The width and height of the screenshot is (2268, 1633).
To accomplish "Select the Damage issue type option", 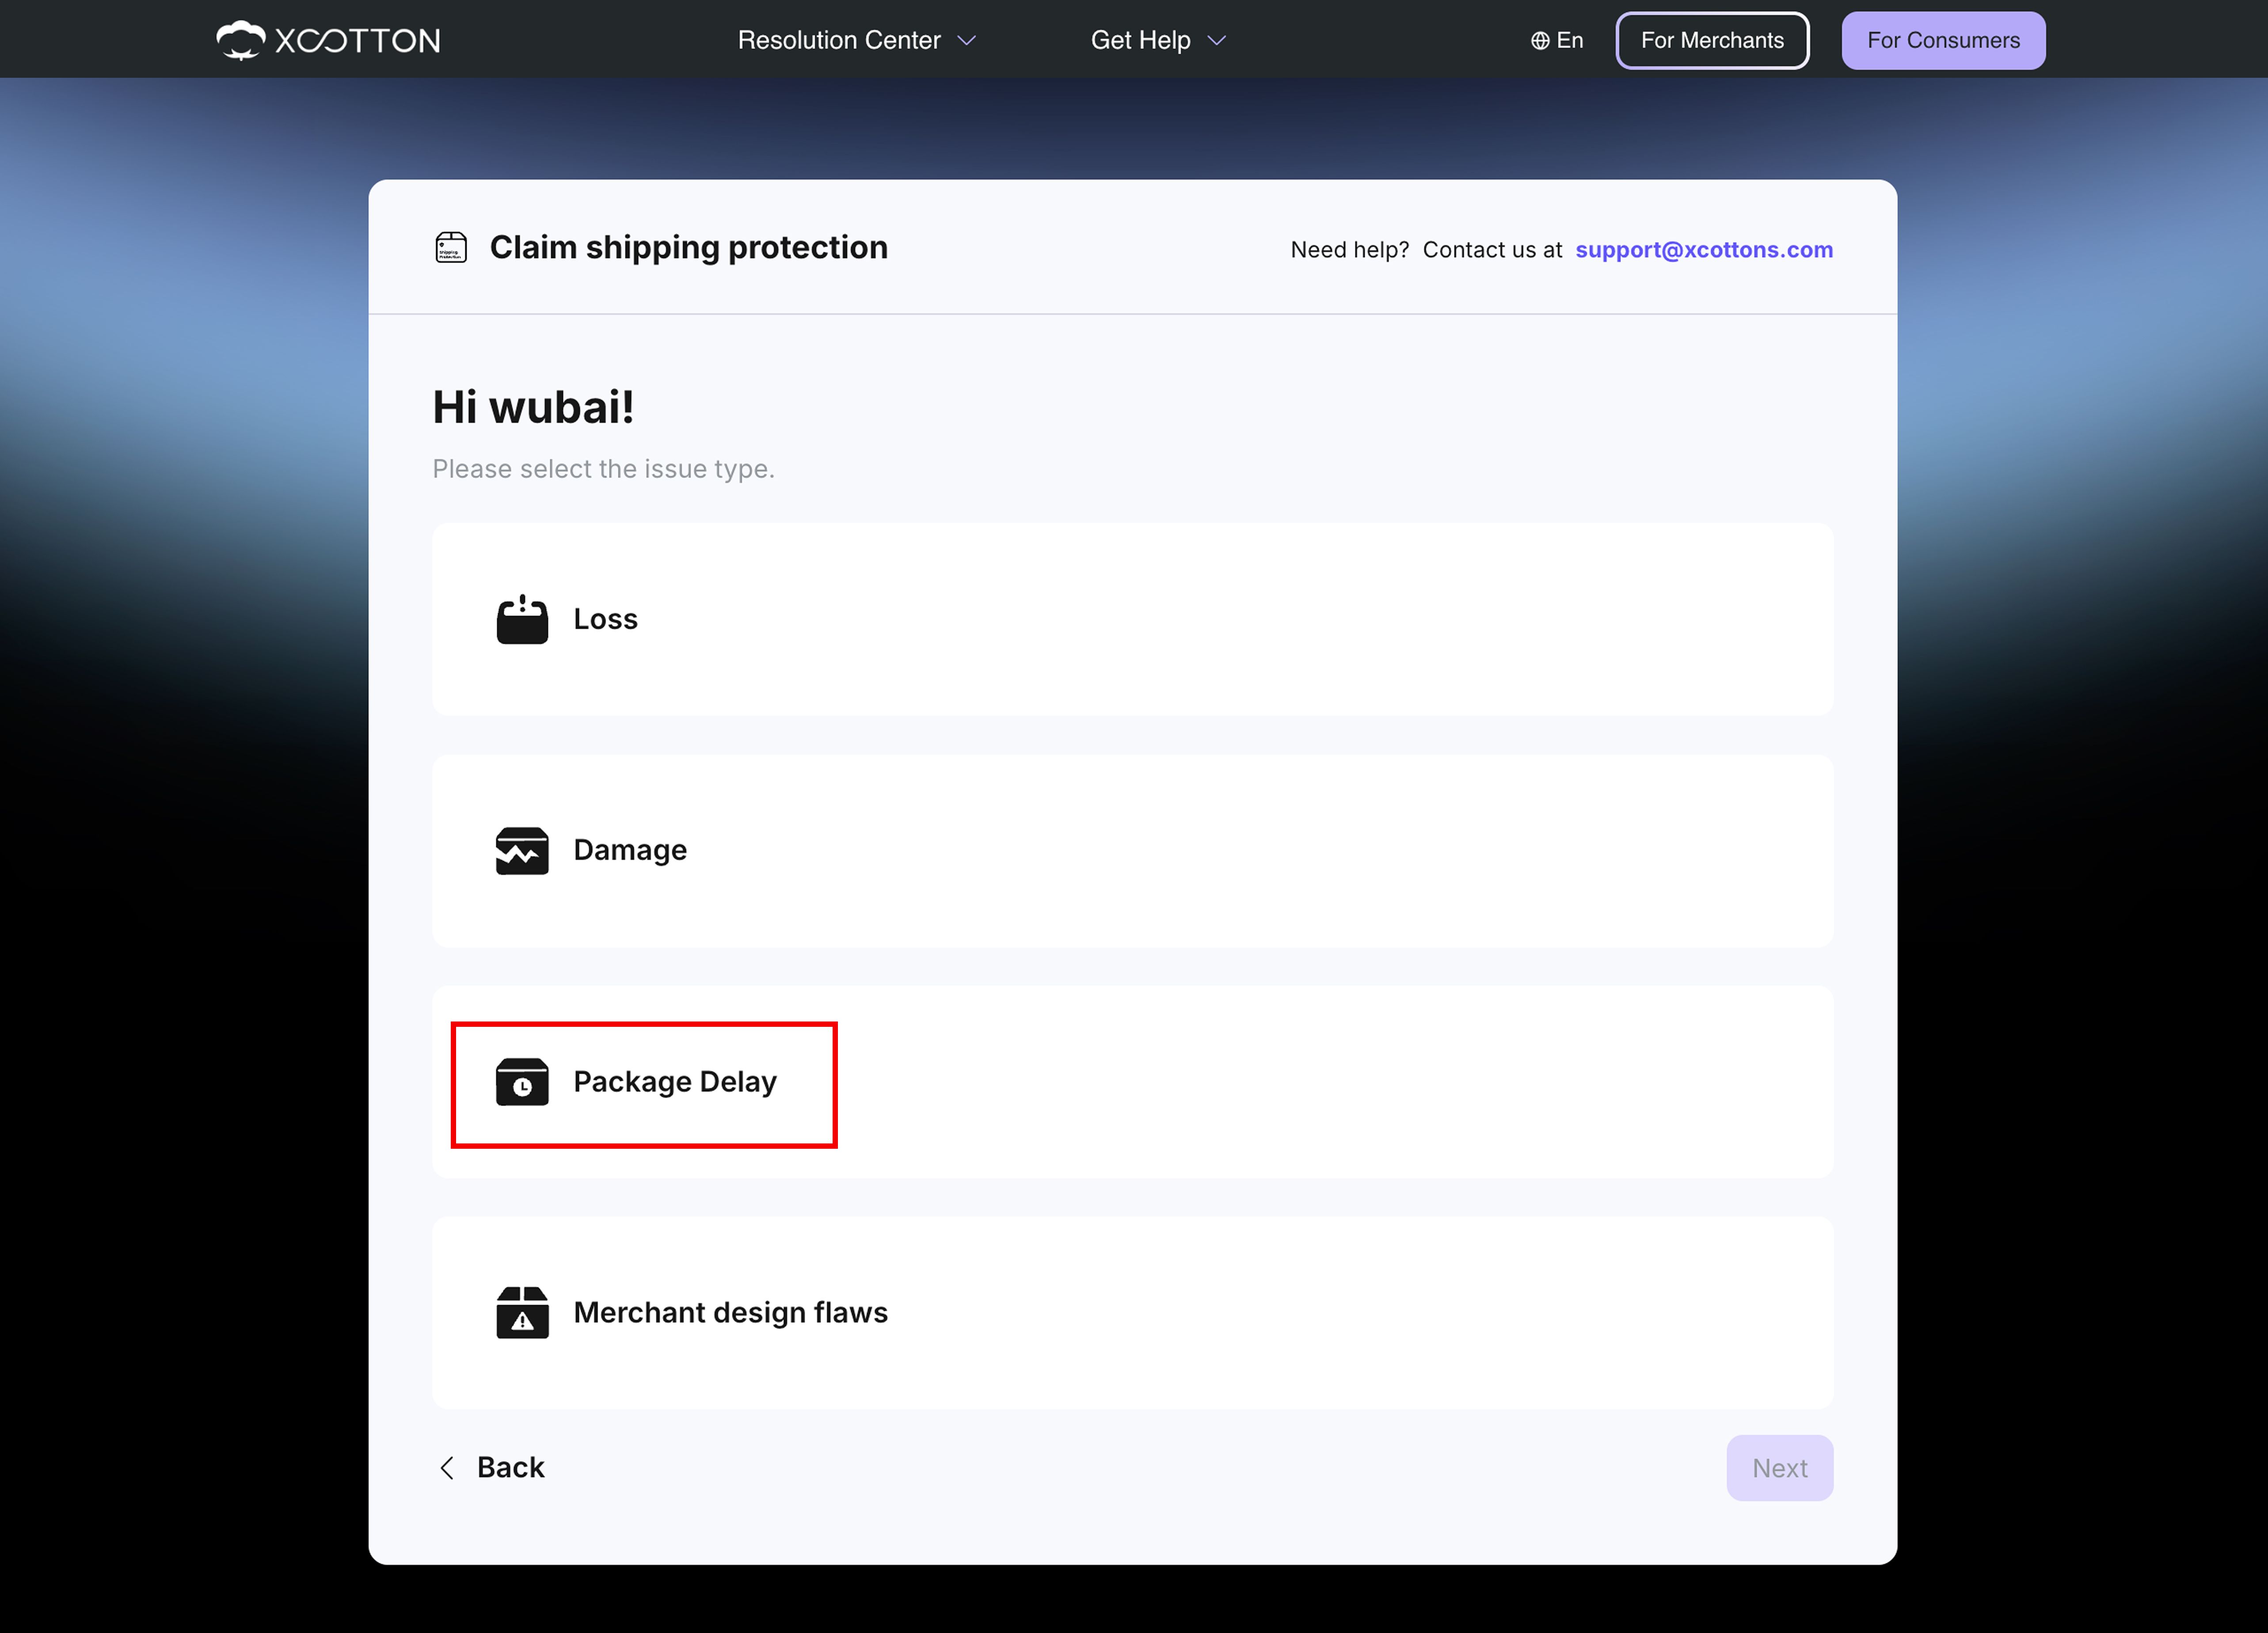I will pos(1132,850).
